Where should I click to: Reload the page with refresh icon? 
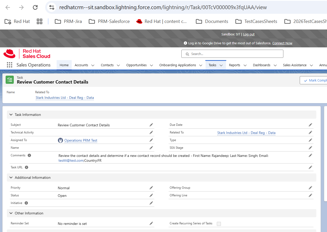pos(35,7)
